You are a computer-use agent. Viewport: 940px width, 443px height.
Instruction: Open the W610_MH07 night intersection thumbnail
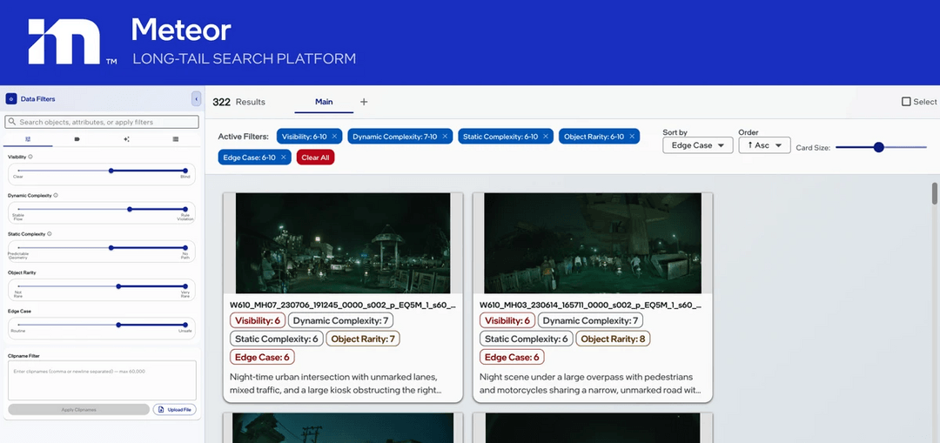(x=343, y=243)
